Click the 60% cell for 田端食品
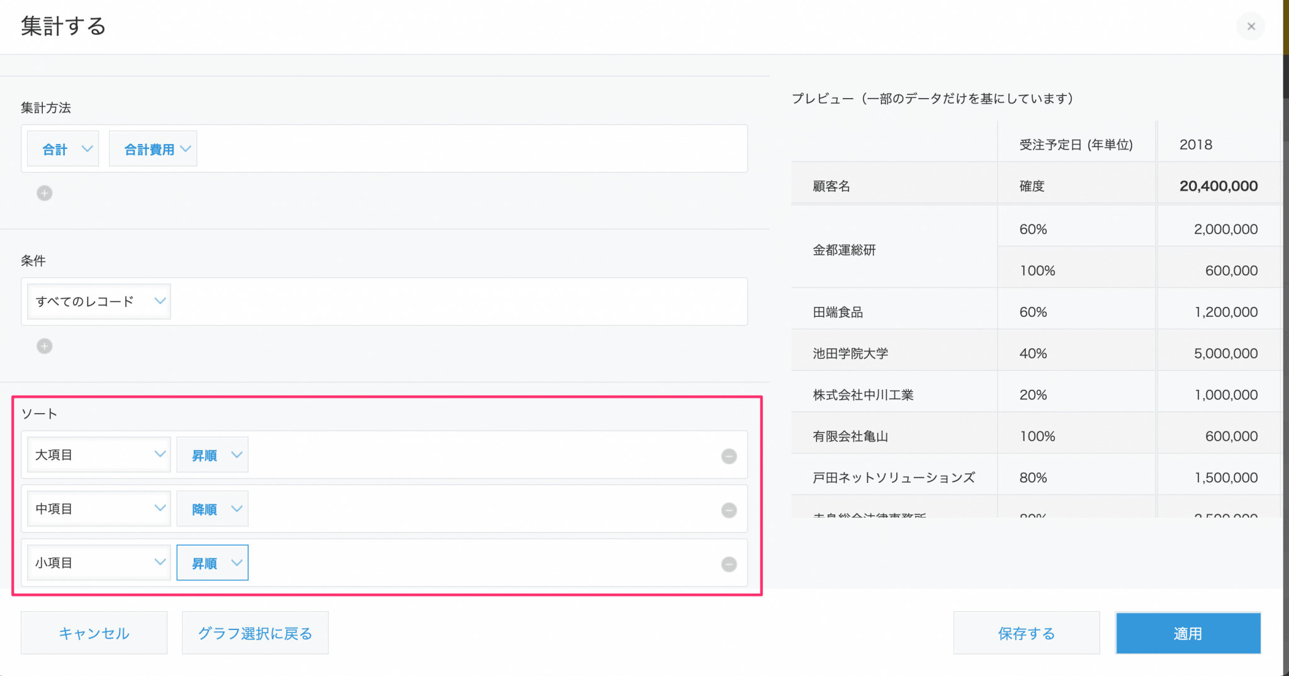 pos(1033,313)
